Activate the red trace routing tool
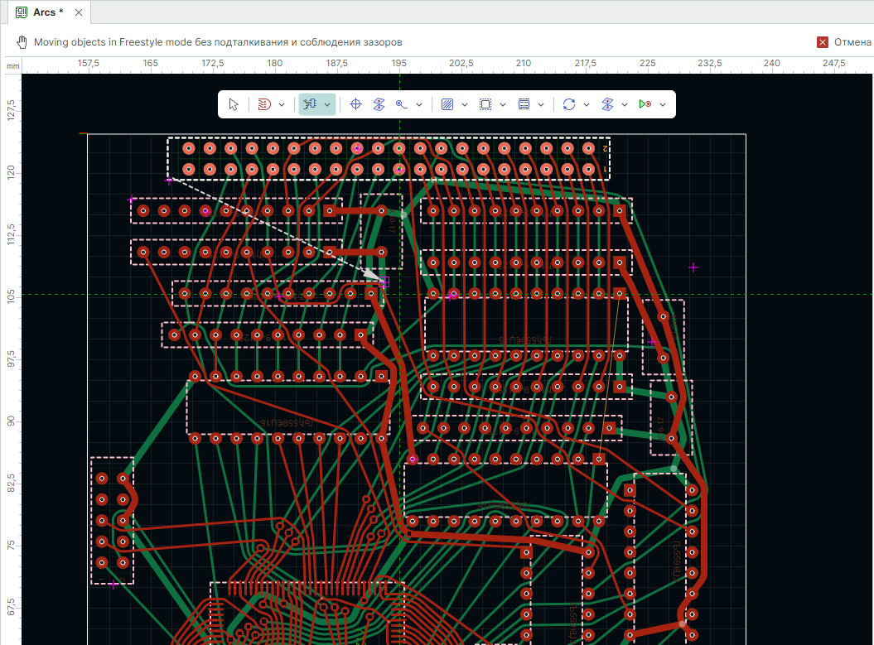Screen dimensions: 874x645 pos(264,104)
